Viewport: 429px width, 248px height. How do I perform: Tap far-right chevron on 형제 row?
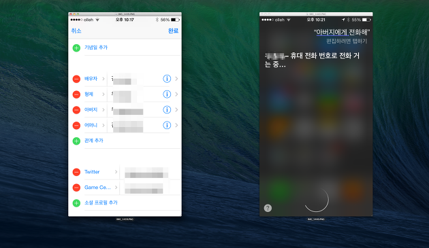[x=176, y=94]
